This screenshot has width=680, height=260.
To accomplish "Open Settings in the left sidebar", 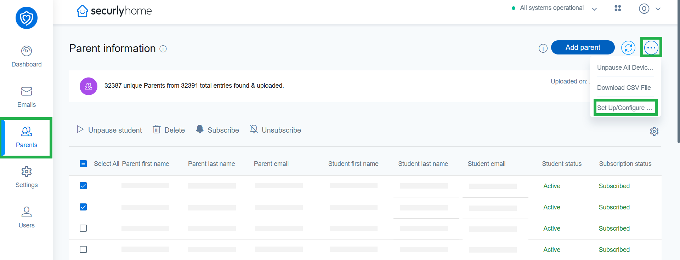I will tap(27, 177).
